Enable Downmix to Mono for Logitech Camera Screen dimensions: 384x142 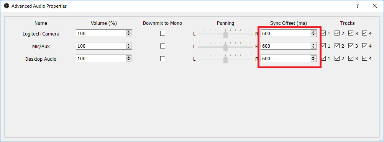pos(162,34)
